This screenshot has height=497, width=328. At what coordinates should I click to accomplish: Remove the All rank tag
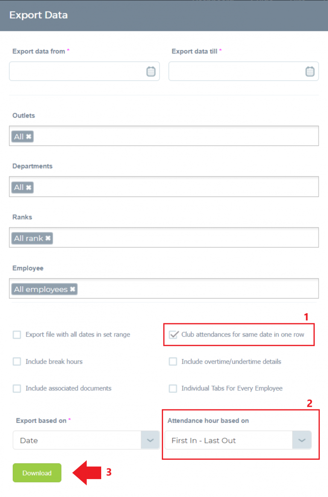[48, 238]
